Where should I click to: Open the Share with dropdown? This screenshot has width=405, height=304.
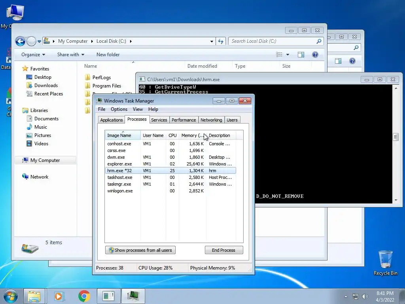(71, 55)
